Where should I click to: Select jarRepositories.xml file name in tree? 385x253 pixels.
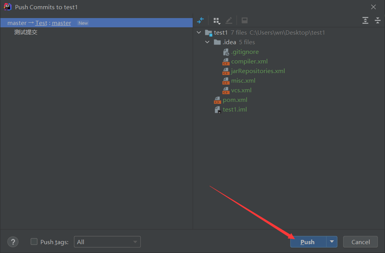(x=258, y=71)
